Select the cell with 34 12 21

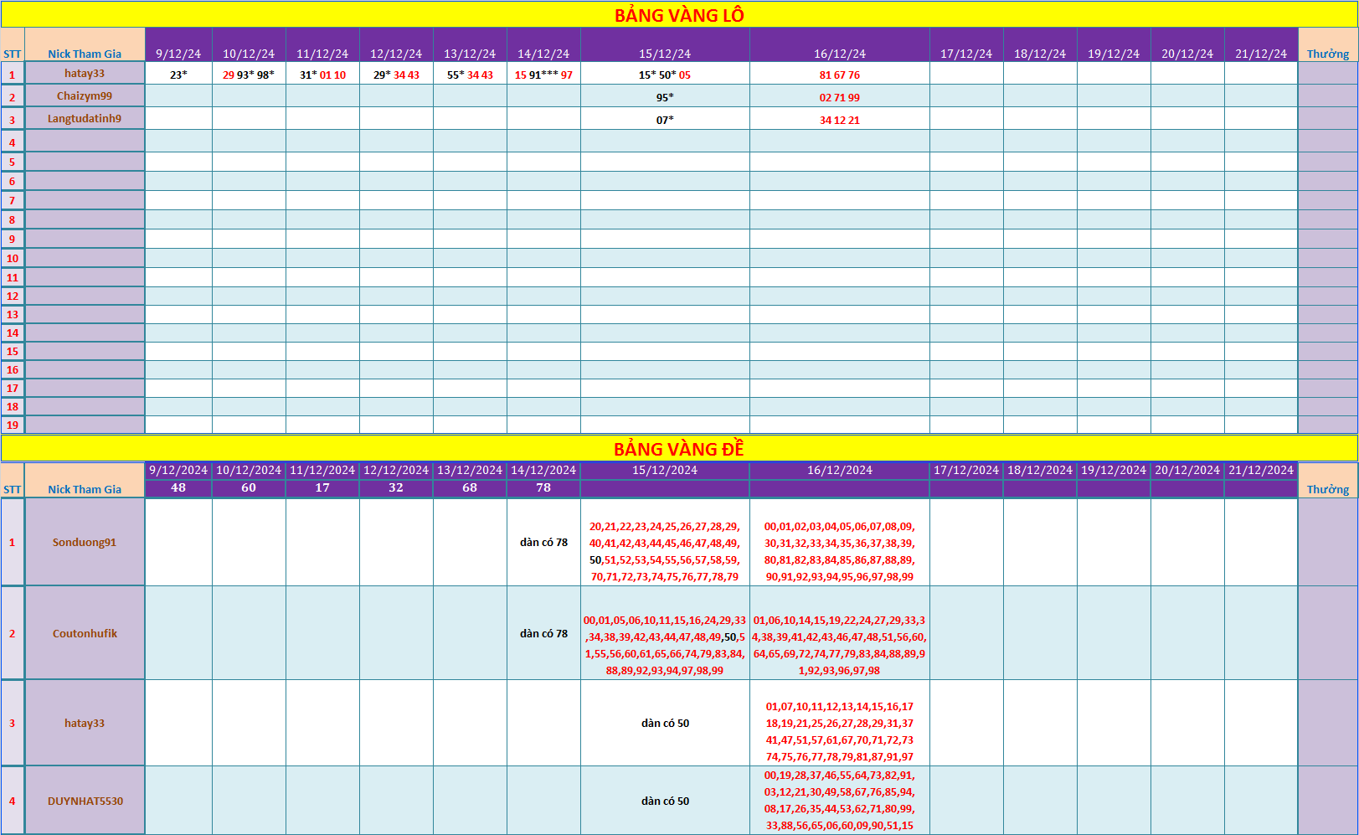click(x=840, y=120)
